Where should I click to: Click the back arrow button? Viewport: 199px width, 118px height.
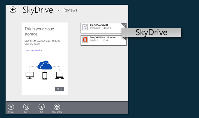tap(13, 10)
